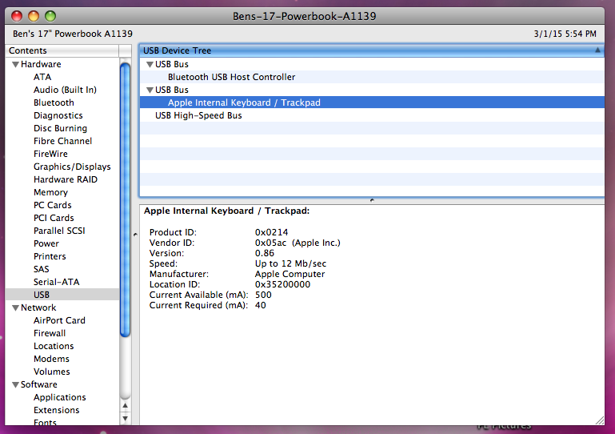Open FireWire device information
Viewport: 615px width, 434px height.
[x=50, y=154]
